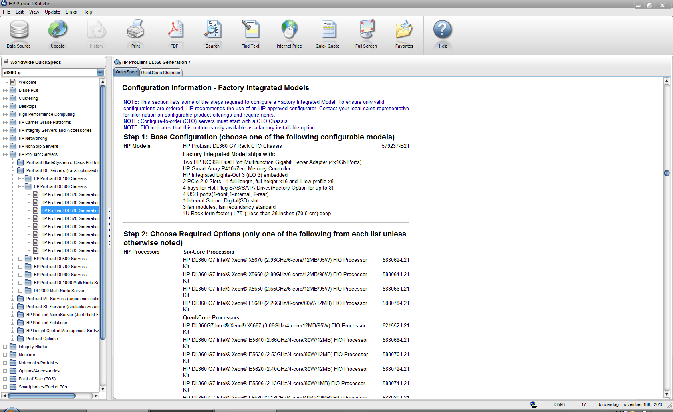Expand the Clustering tree node
This screenshot has width=673, height=412.
click(x=5, y=98)
